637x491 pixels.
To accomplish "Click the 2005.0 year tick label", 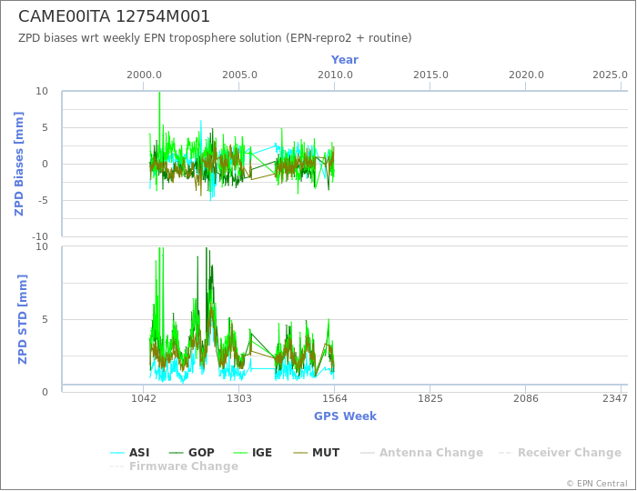I will tap(239, 75).
